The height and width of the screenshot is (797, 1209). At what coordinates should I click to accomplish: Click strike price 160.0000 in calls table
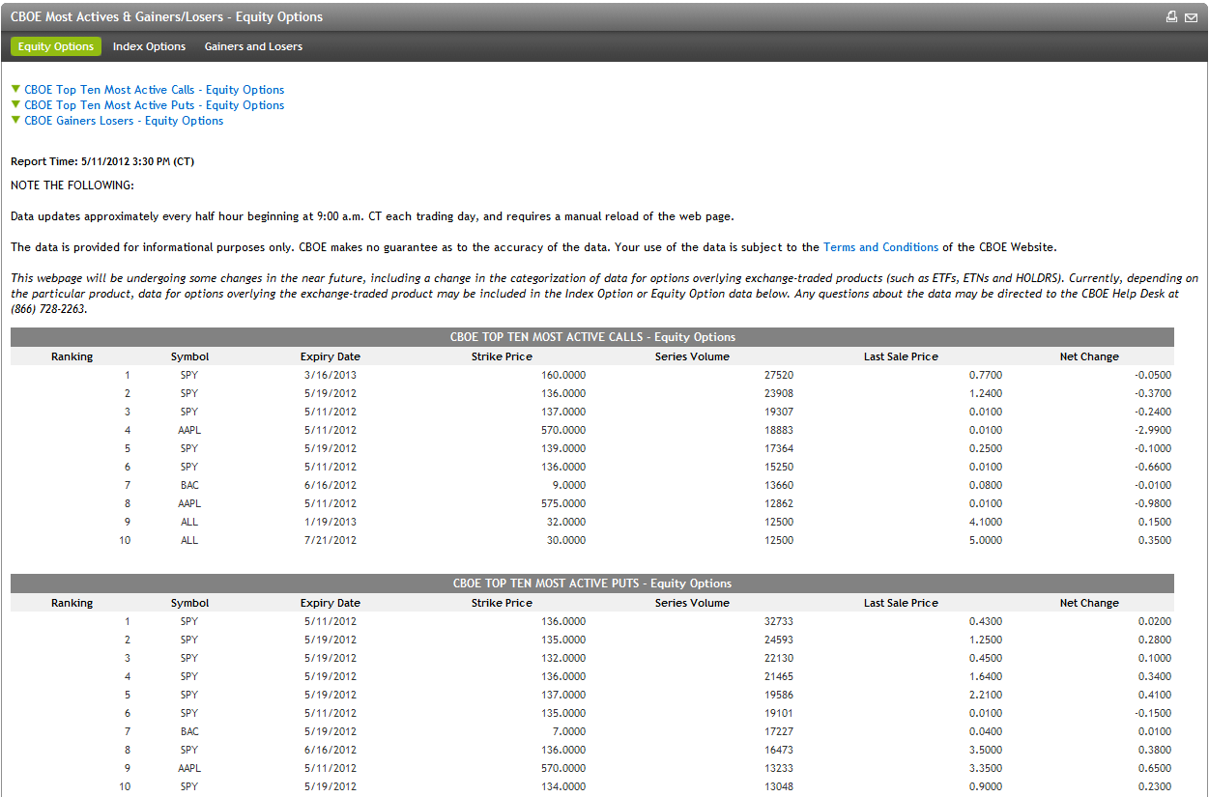click(x=563, y=375)
